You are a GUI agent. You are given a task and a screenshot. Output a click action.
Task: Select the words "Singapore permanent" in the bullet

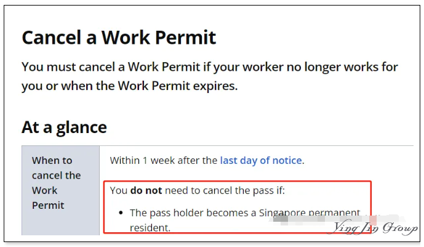click(310, 213)
